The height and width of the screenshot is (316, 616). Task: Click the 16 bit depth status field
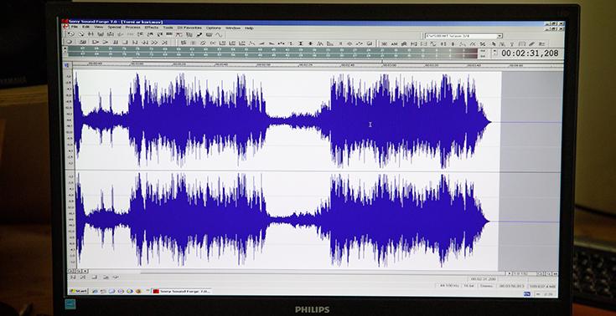[x=469, y=286]
